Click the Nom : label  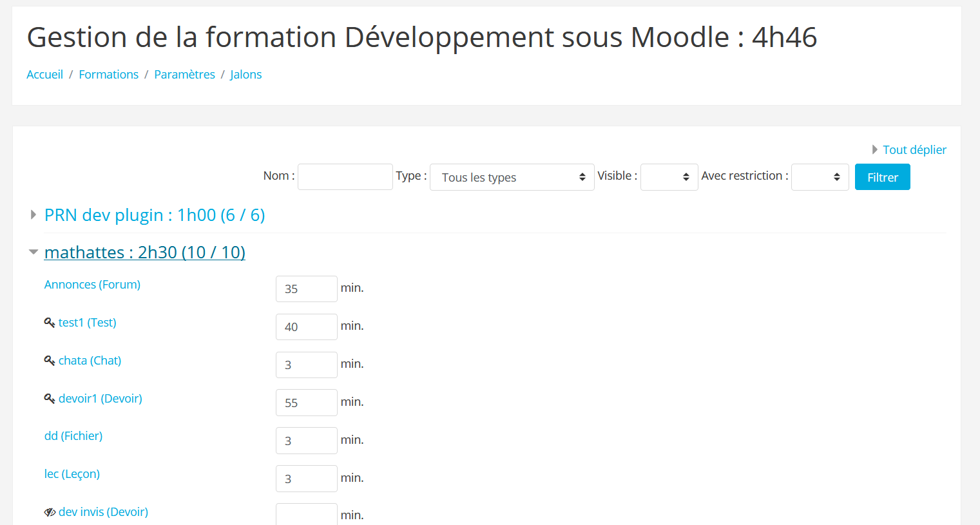(x=279, y=176)
